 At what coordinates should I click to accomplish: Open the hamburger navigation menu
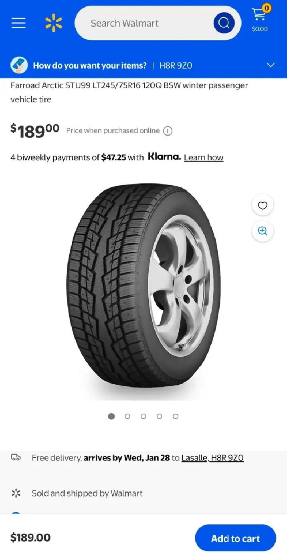pos(18,23)
